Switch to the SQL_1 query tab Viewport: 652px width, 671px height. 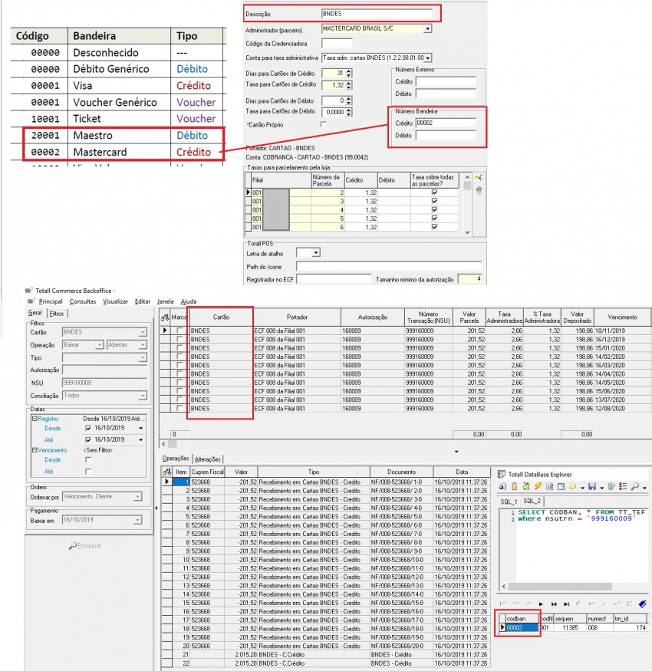coord(509,501)
